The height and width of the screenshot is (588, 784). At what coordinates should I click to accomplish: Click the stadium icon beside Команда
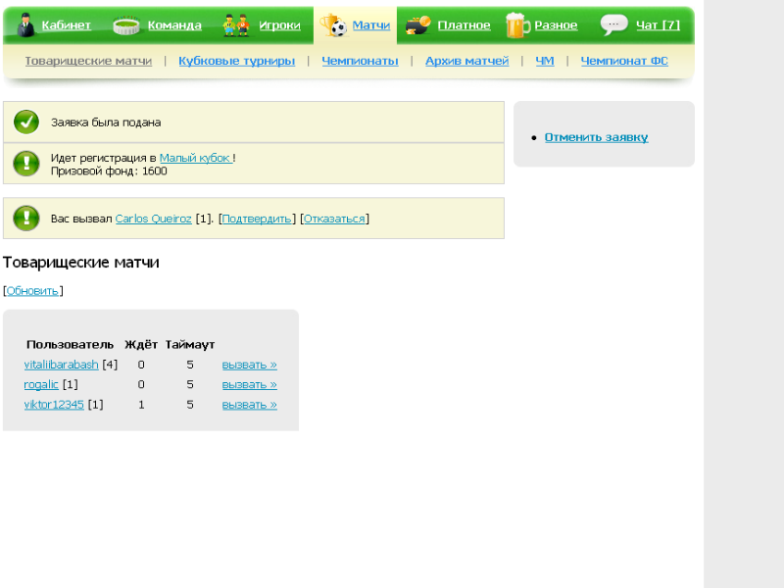click(126, 25)
